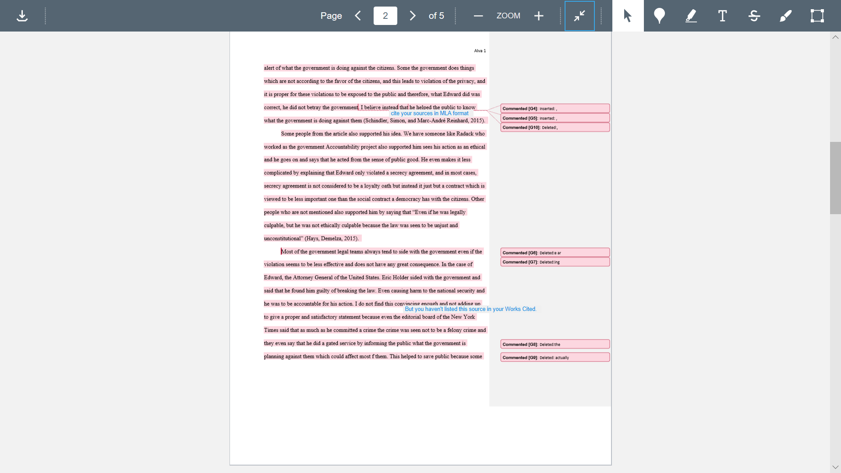Click the 'Page' label in toolbar
841x473 pixels.
[331, 16]
